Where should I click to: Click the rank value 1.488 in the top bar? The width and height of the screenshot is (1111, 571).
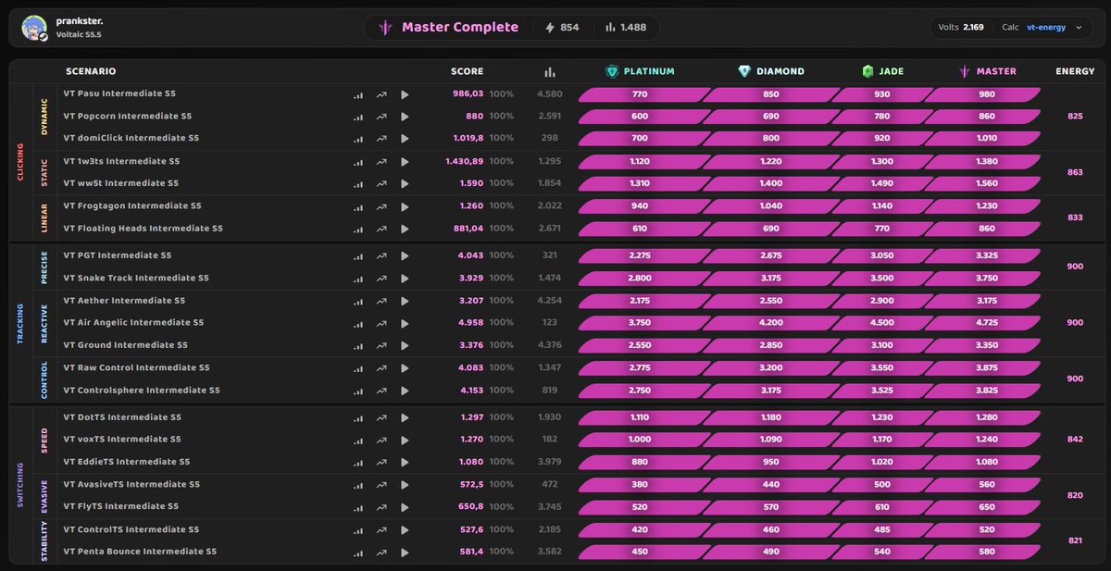[626, 28]
